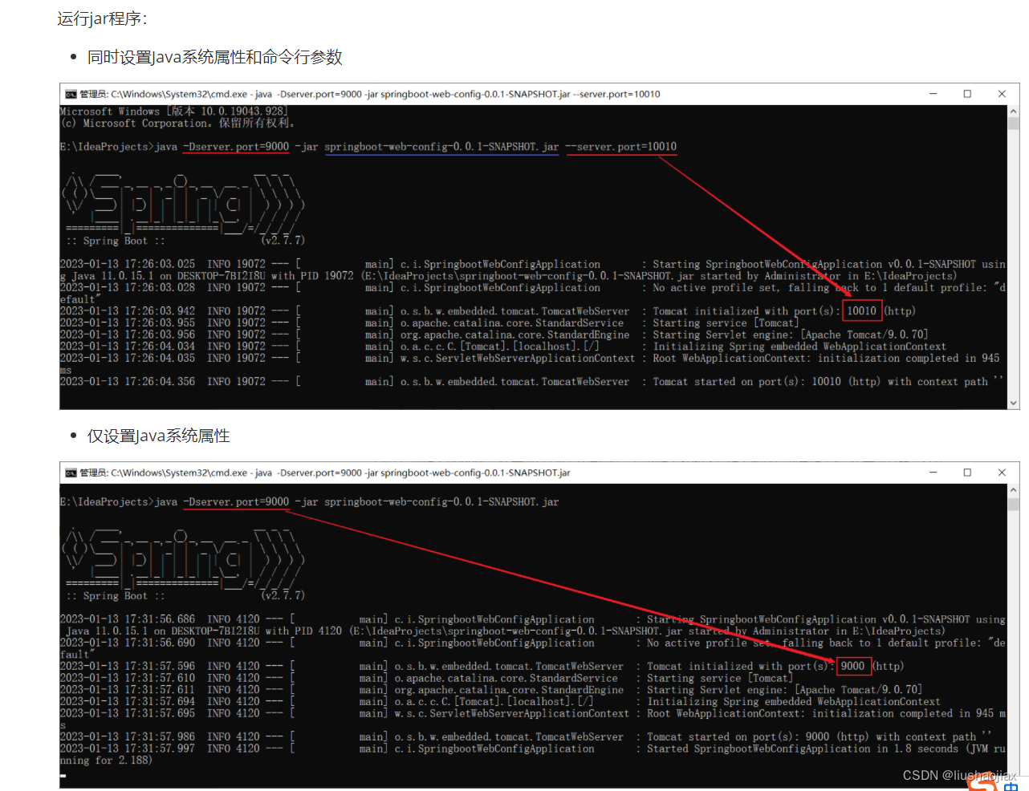This screenshot has width=1029, height=791.
Task: Click the cmd icon of the port=10010 window
Action: [71, 94]
